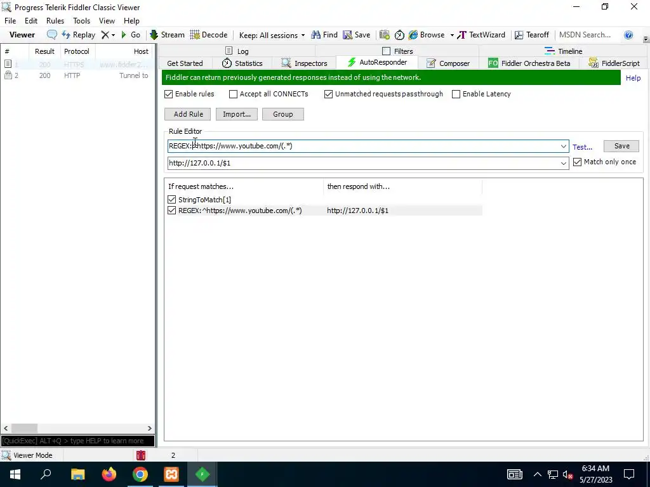
Task: Click Tearoff toolbar button
Action: tap(532, 35)
